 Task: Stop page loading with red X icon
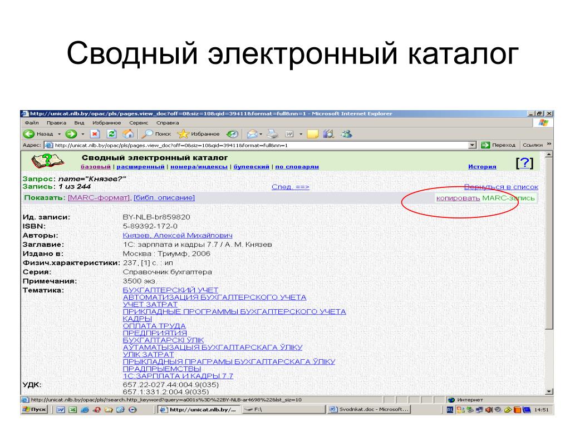point(95,134)
